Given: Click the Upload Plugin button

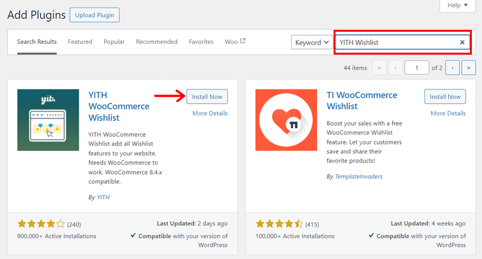Looking at the screenshot, I should click(94, 15).
